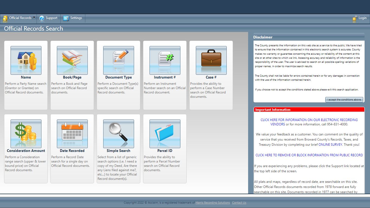
Task: Click the Login padlock icon
Action: (355, 19)
